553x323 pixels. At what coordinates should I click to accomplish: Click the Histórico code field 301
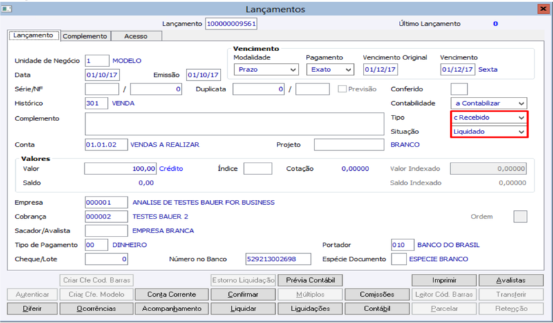96,103
